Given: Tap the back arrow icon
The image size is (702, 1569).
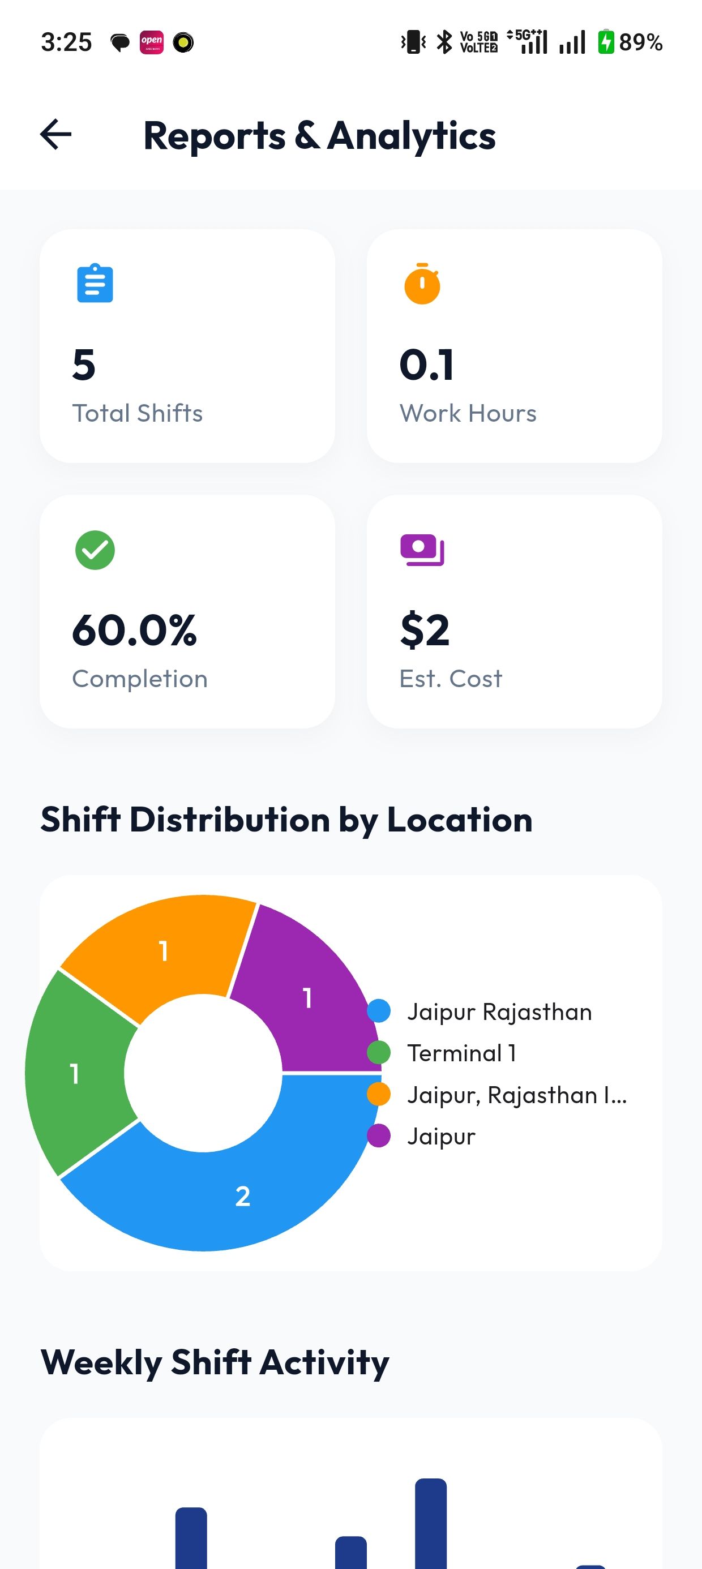Looking at the screenshot, I should (55, 135).
